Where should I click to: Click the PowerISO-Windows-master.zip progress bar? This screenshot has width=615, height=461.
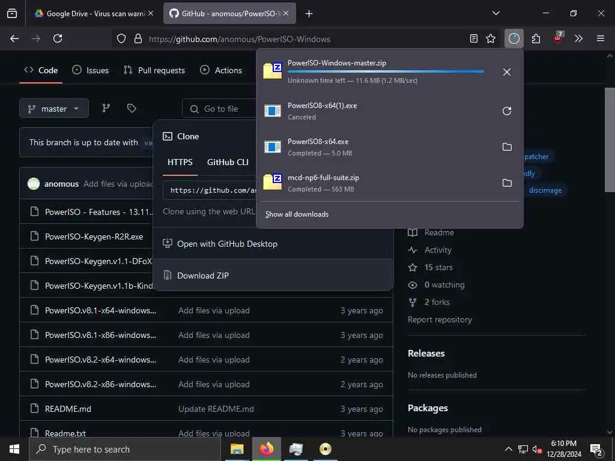(x=386, y=71)
